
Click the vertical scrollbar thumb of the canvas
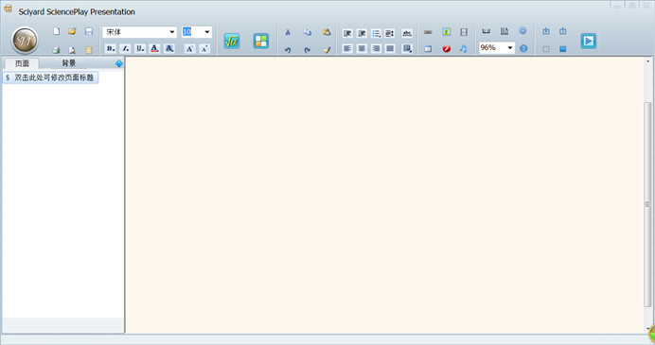coord(647,204)
